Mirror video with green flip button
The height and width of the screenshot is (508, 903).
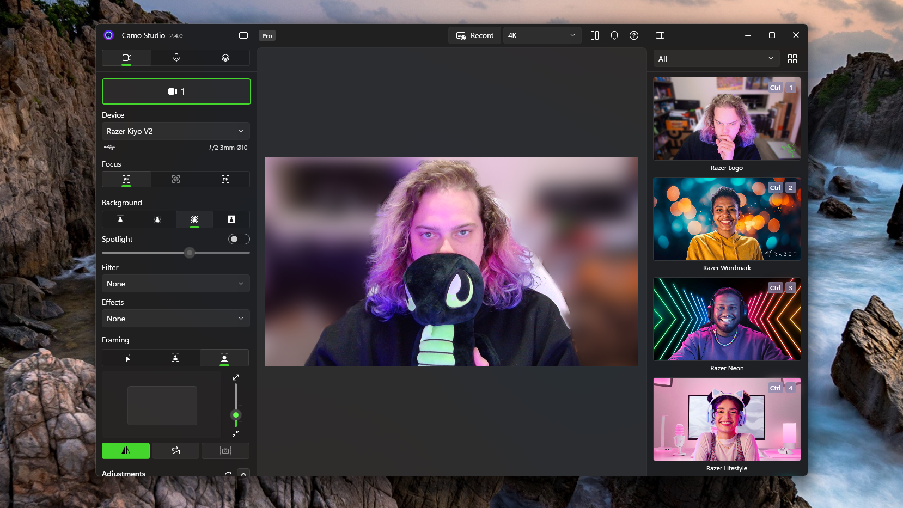point(126,451)
